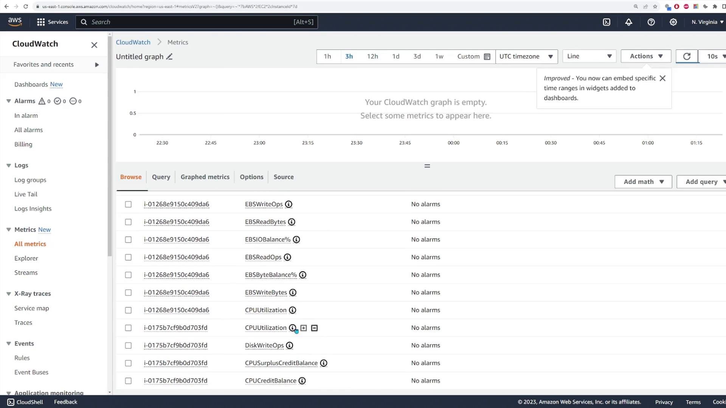Open the N. Virginia region dropdown
The height and width of the screenshot is (408, 726).
tap(707, 22)
